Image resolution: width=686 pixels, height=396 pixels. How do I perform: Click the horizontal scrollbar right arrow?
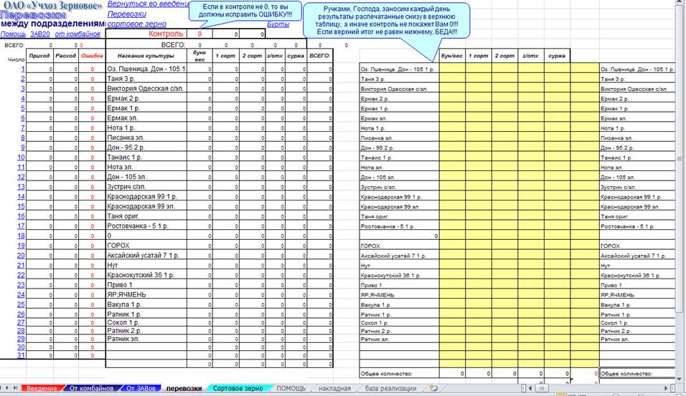(667, 387)
